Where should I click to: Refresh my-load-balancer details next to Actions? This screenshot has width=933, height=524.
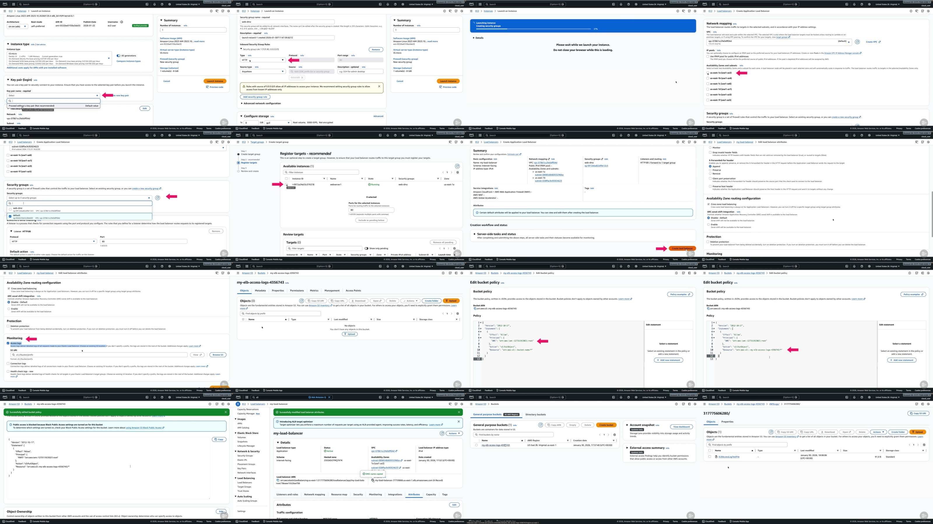click(x=442, y=433)
